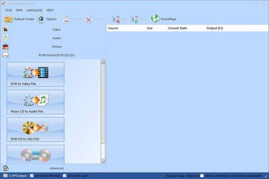Click the greyed Remove task icon

tap(66, 19)
